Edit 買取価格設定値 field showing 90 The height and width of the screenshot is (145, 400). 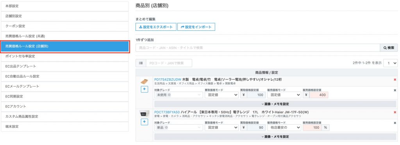(256, 127)
